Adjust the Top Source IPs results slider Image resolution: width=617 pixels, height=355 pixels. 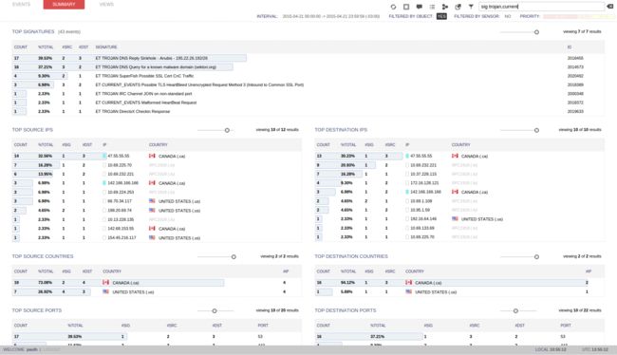(x=227, y=130)
